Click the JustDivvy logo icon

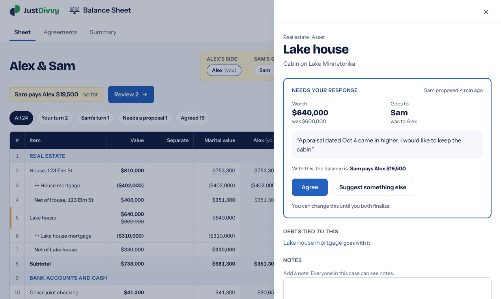coord(15,10)
